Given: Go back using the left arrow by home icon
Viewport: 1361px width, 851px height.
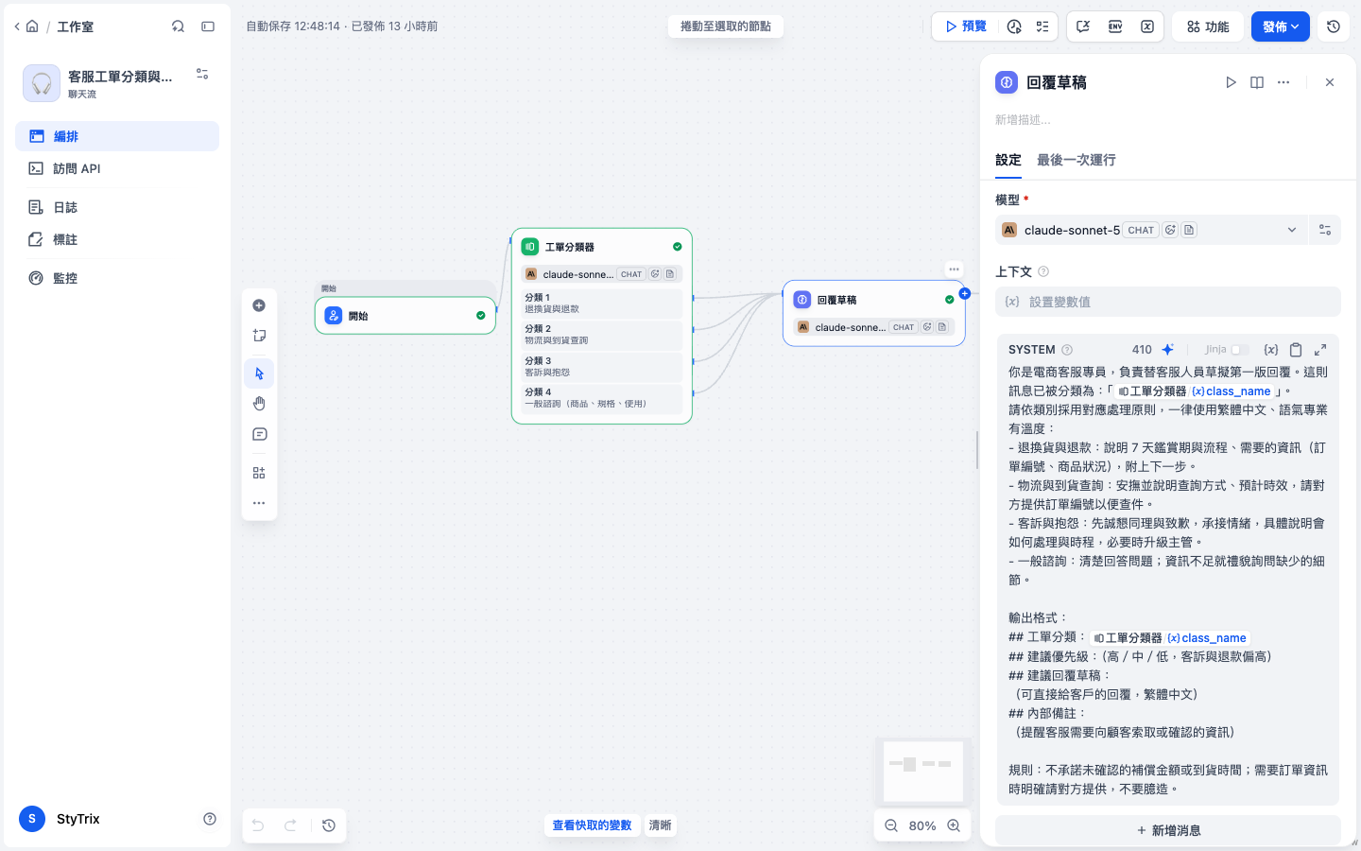Looking at the screenshot, I should click(x=17, y=26).
